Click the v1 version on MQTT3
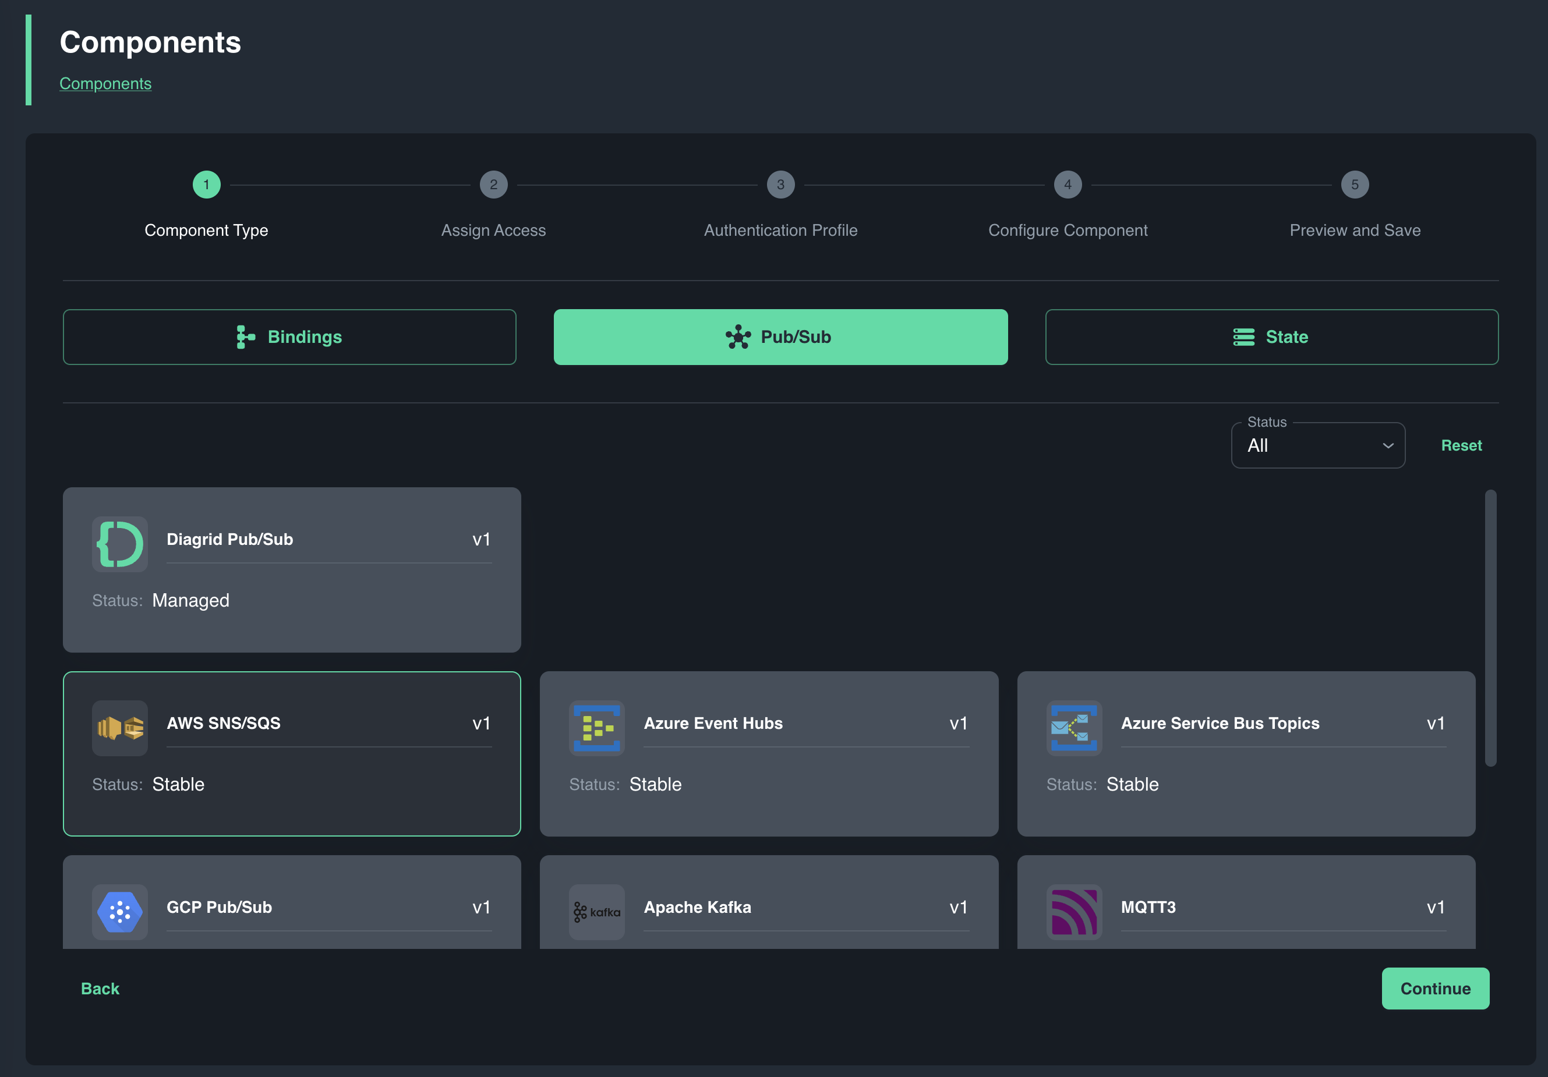This screenshot has height=1077, width=1548. point(1436,907)
